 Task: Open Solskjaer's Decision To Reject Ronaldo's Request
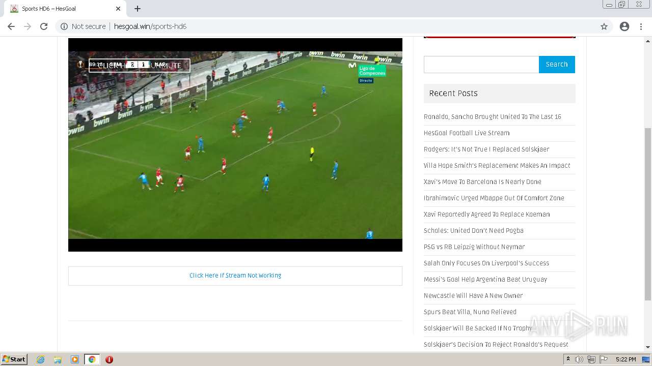tap(496, 345)
